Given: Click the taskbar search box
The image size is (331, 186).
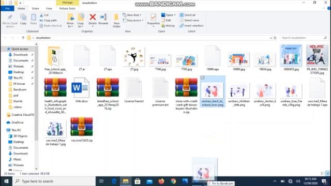Looking at the screenshot, I should coord(54,181).
